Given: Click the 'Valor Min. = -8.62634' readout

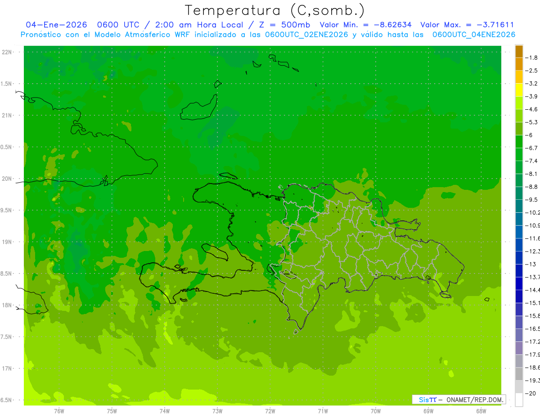Looking at the screenshot, I should point(365,25).
